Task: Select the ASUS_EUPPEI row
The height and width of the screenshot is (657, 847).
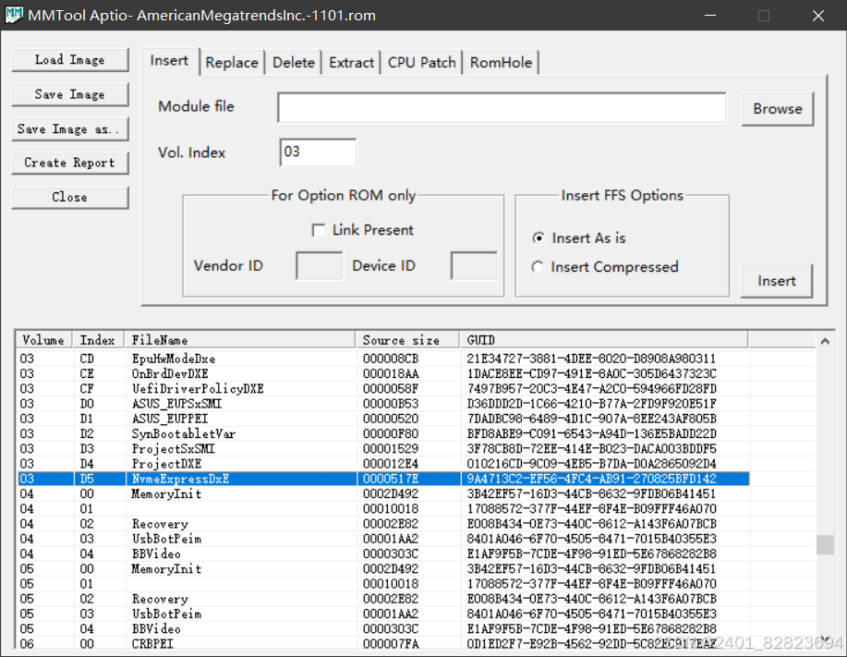Action: pyautogui.click(x=383, y=419)
